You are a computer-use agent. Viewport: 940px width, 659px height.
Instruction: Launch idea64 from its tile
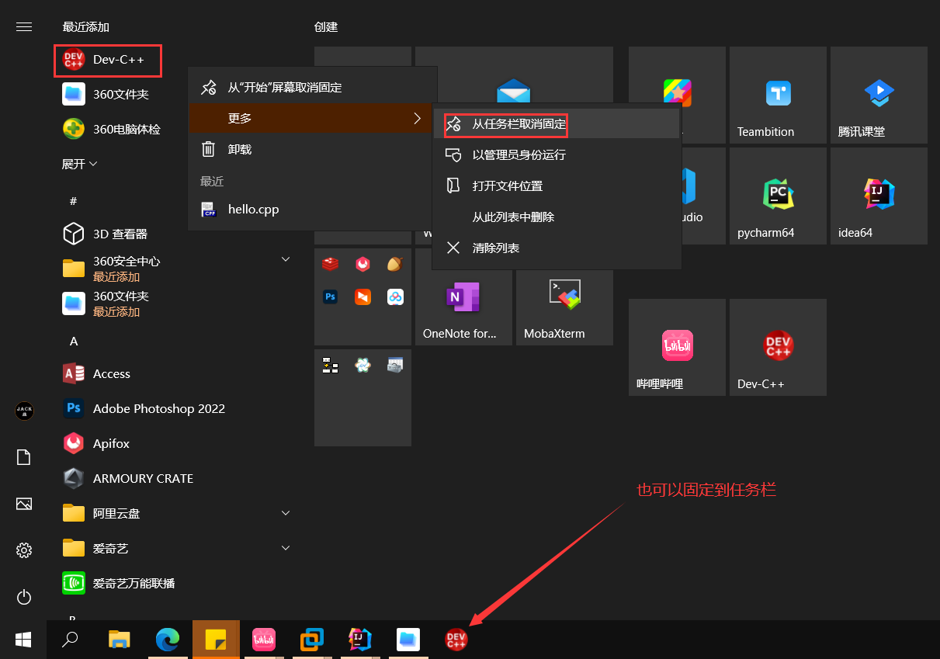click(879, 196)
